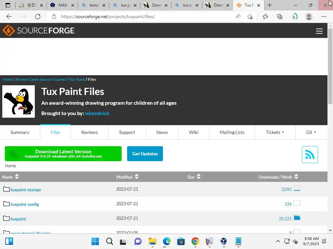This screenshot has height=249, width=333.
Task: Click the page vertical scrollbar thumb
Action: [330, 66]
